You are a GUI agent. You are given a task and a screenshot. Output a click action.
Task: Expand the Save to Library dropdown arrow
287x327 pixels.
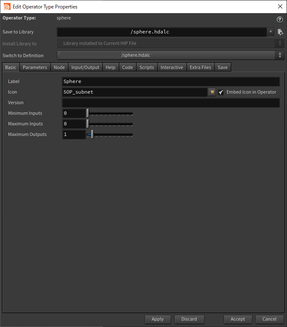pyautogui.click(x=271, y=32)
